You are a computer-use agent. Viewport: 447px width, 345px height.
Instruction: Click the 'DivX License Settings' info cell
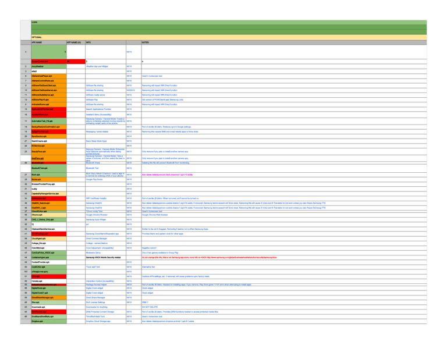coord(105,303)
